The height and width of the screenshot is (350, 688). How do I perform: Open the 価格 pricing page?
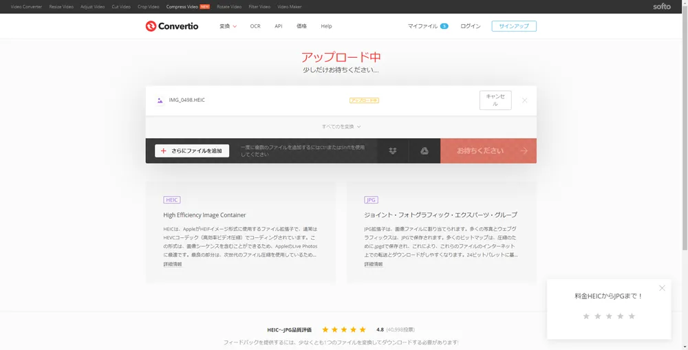coord(301,26)
